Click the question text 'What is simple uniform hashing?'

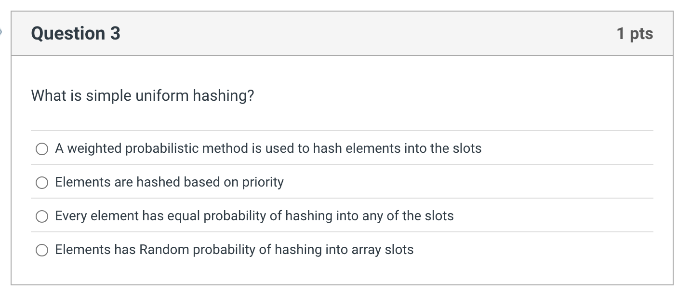[x=142, y=95]
